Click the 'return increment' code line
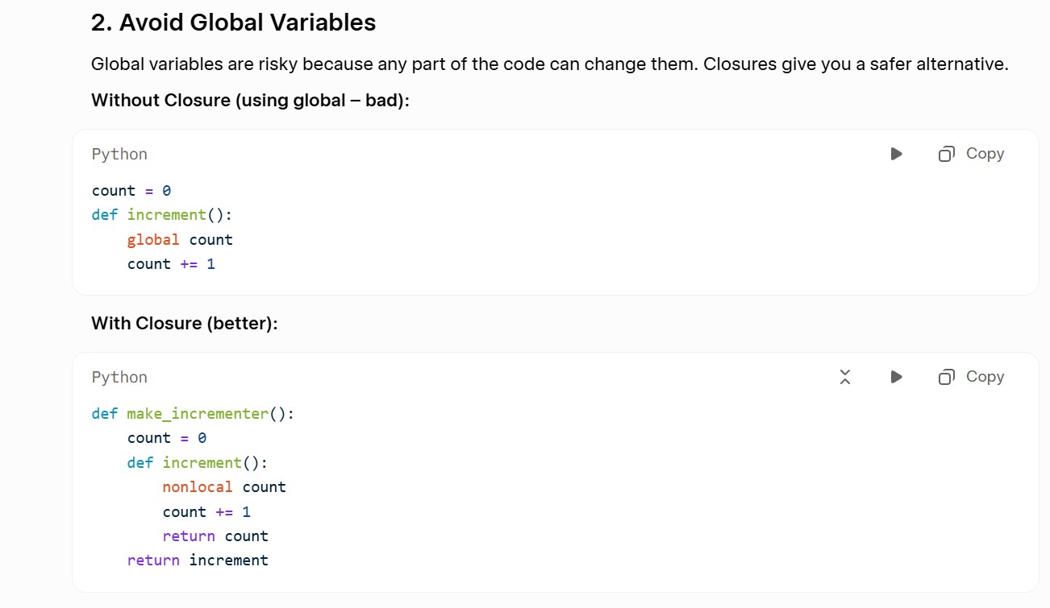 pyautogui.click(x=198, y=560)
